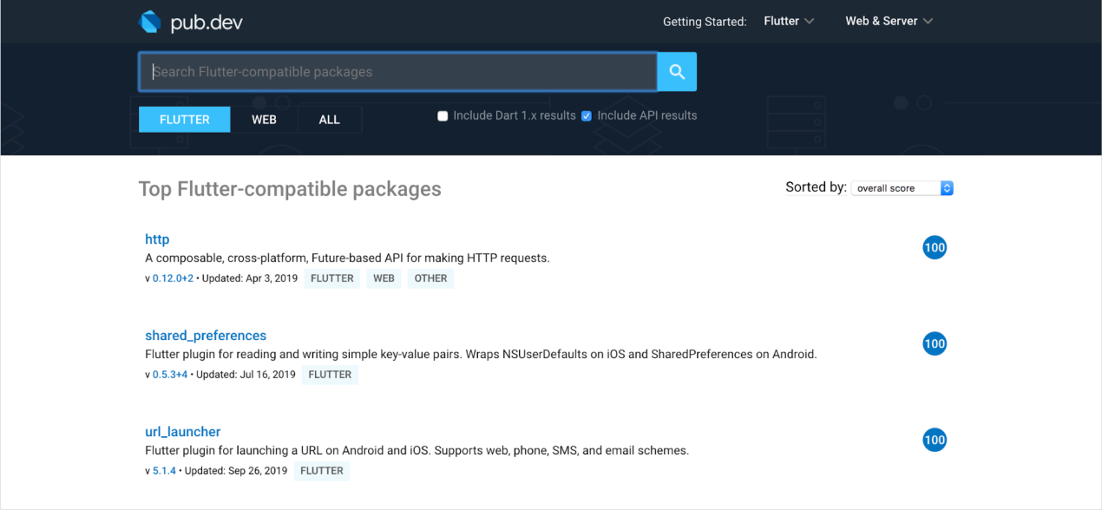Viewport: 1102px width, 510px height.
Task: Click version 5.1.4 link for url_launcher
Action: [164, 471]
